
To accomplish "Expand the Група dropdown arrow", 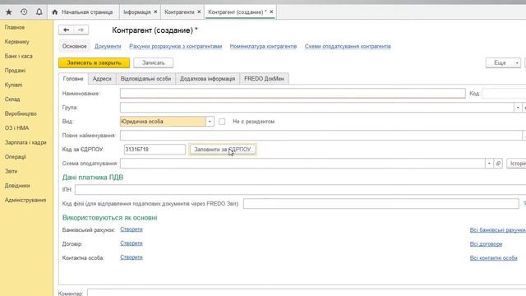I will pyautogui.click(x=518, y=108).
